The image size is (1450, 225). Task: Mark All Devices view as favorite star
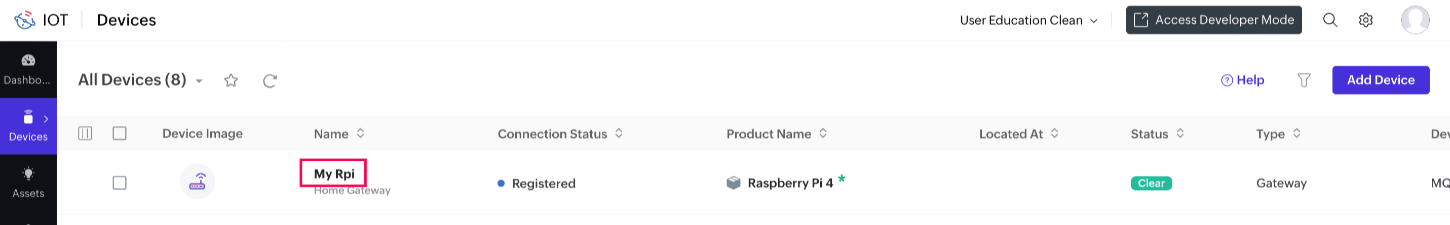pyautogui.click(x=231, y=81)
